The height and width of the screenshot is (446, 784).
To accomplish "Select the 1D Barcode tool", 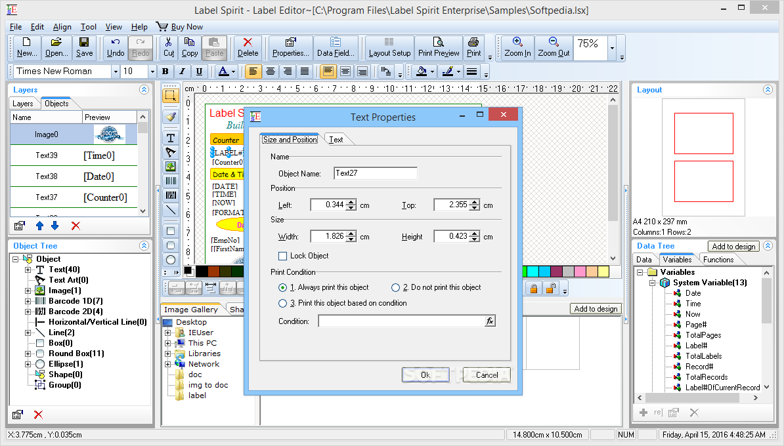I will [x=171, y=181].
